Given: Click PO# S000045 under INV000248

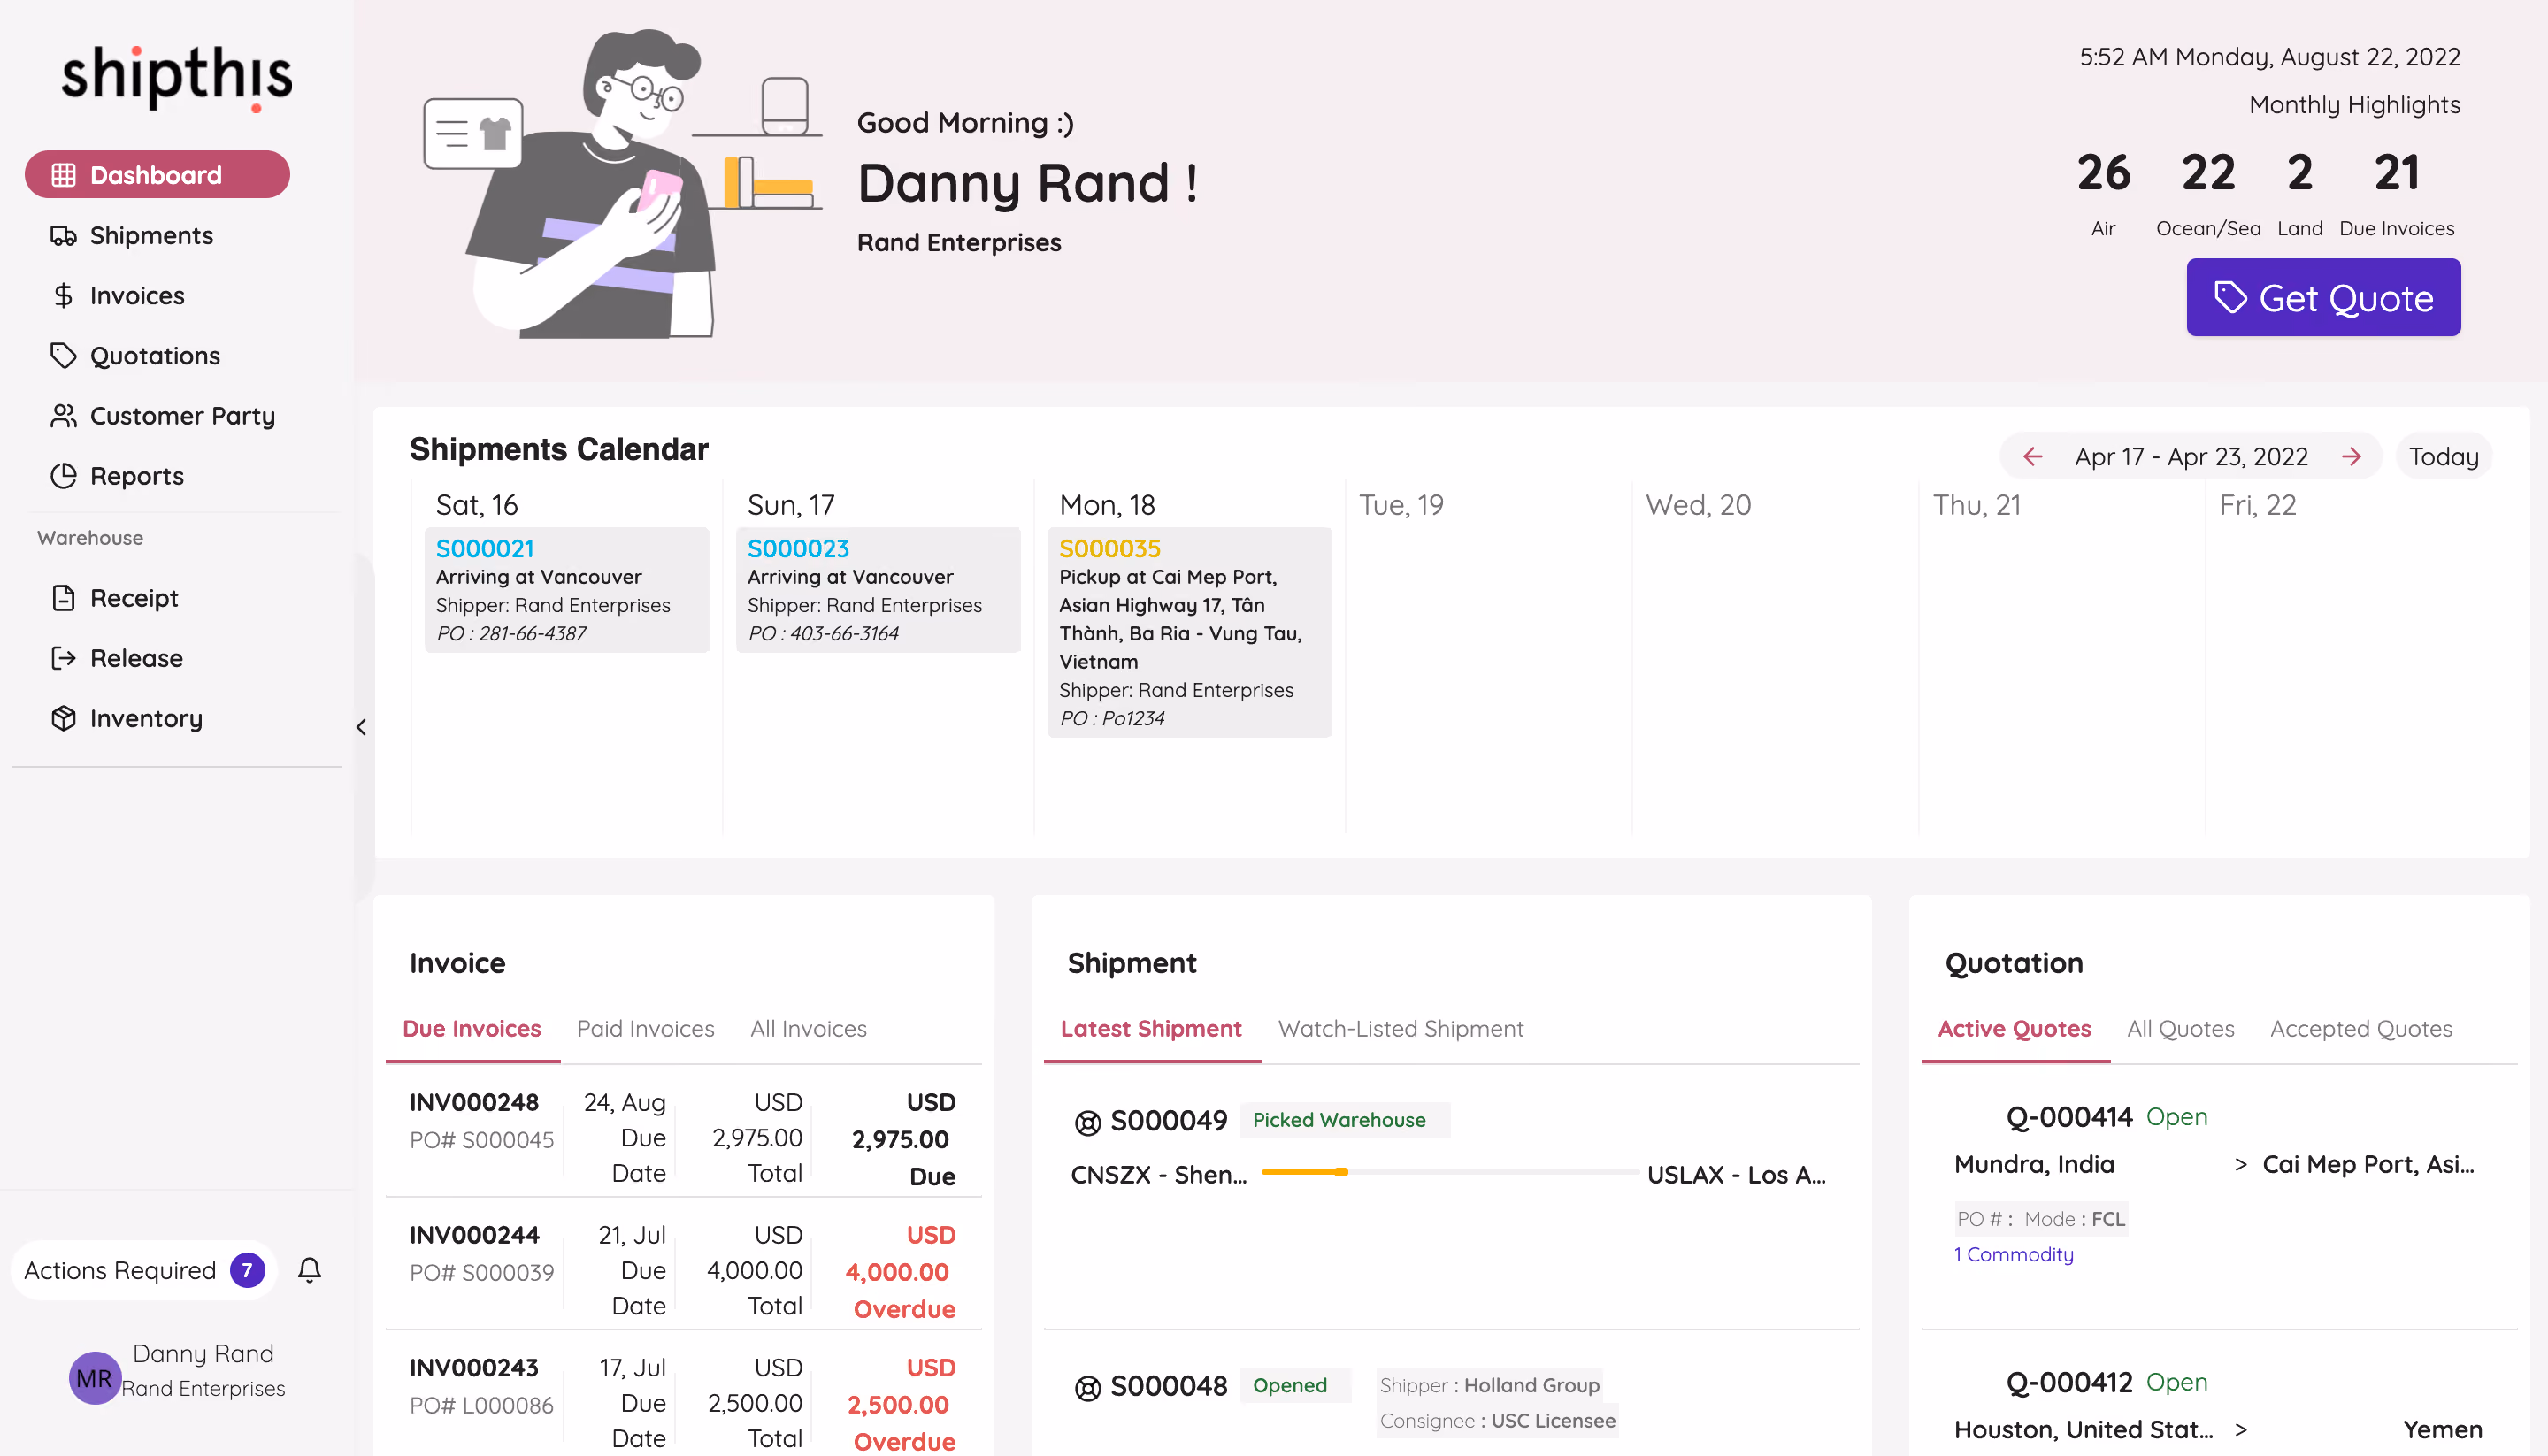Looking at the screenshot, I should click(481, 1141).
